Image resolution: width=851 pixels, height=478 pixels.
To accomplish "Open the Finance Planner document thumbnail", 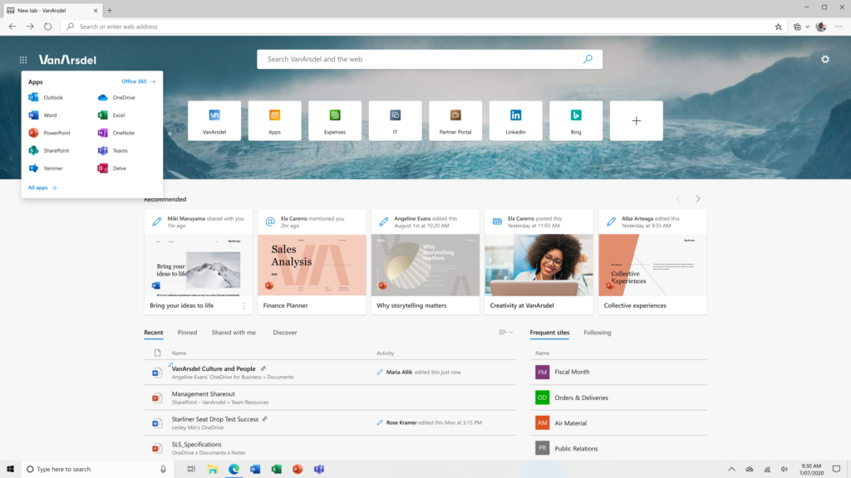I will [312, 265].
